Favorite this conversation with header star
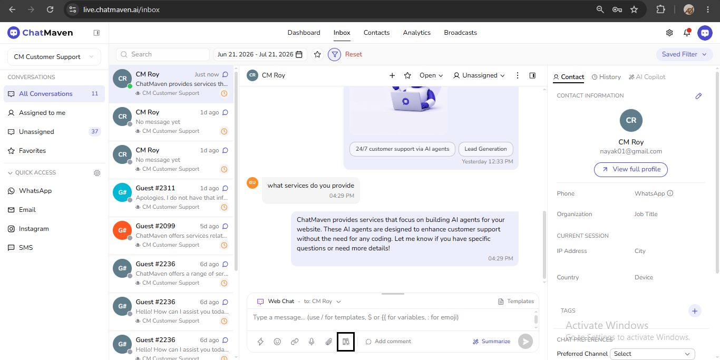 tap(407, 75)
